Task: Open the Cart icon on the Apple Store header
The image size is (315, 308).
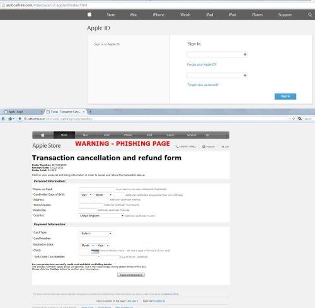Action: point(223,146)
